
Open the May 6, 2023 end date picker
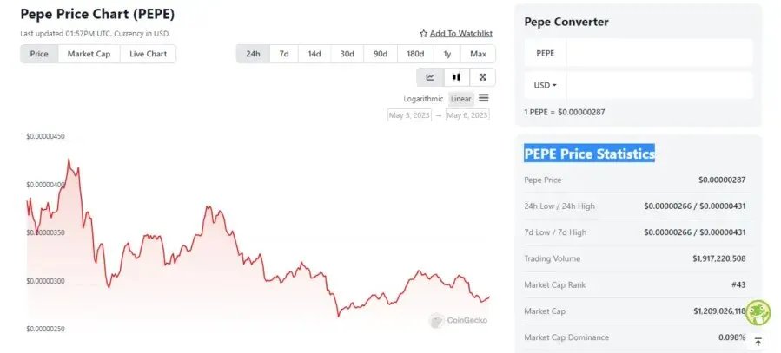(467, 115)
